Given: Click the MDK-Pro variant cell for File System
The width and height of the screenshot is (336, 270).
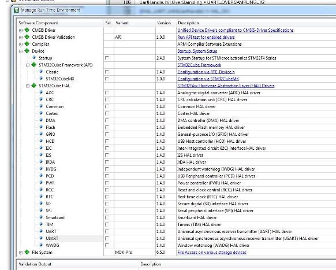Looking at the screenshot, I should click(135, 252).
